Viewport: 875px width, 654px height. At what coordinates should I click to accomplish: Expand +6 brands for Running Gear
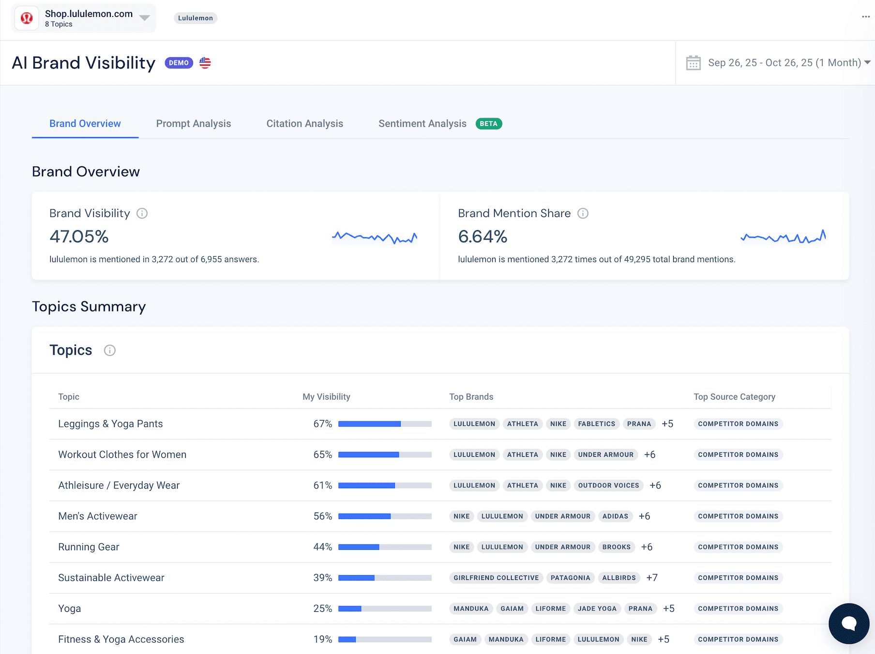click(647, 547)
